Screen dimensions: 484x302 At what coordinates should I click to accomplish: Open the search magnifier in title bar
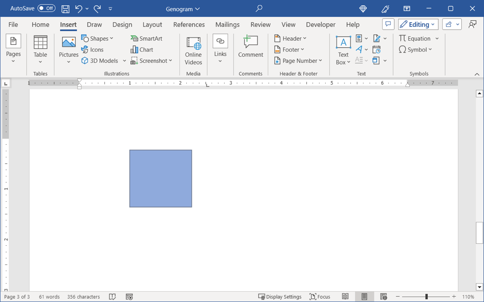click(x=259, y=9)
